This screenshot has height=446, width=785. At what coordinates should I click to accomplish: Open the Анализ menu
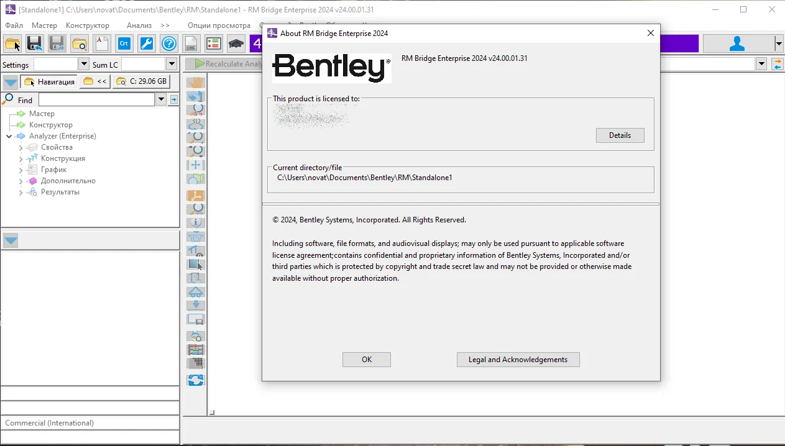click(x=139, y=25)
